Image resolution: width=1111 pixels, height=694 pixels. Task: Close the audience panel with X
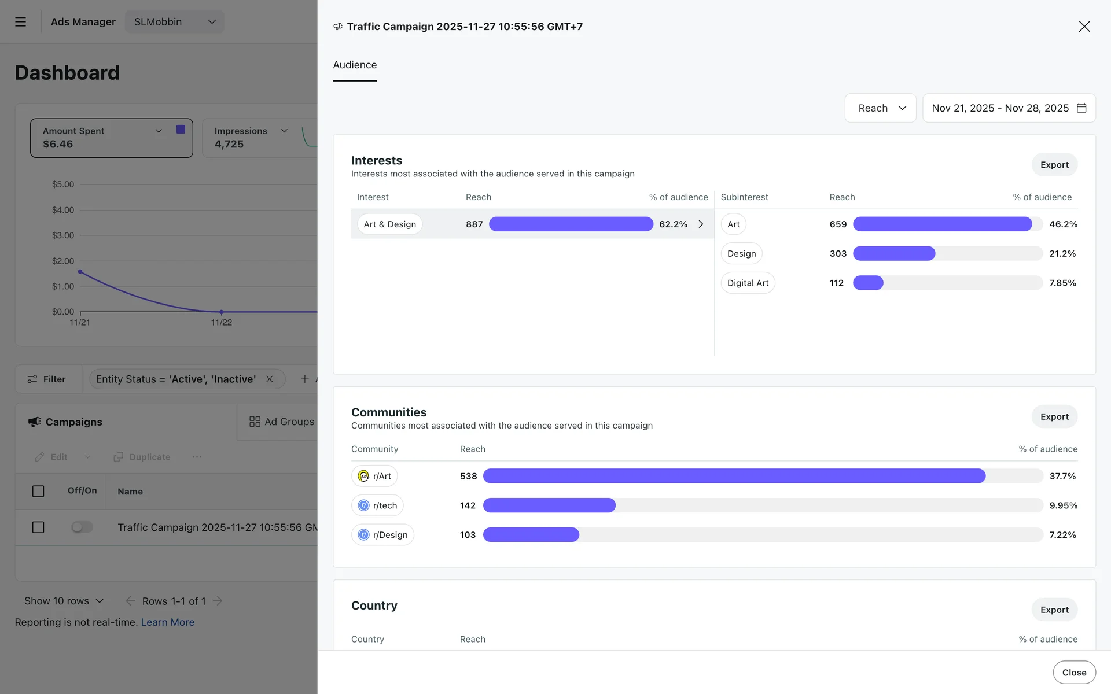tap(1084, 27)
